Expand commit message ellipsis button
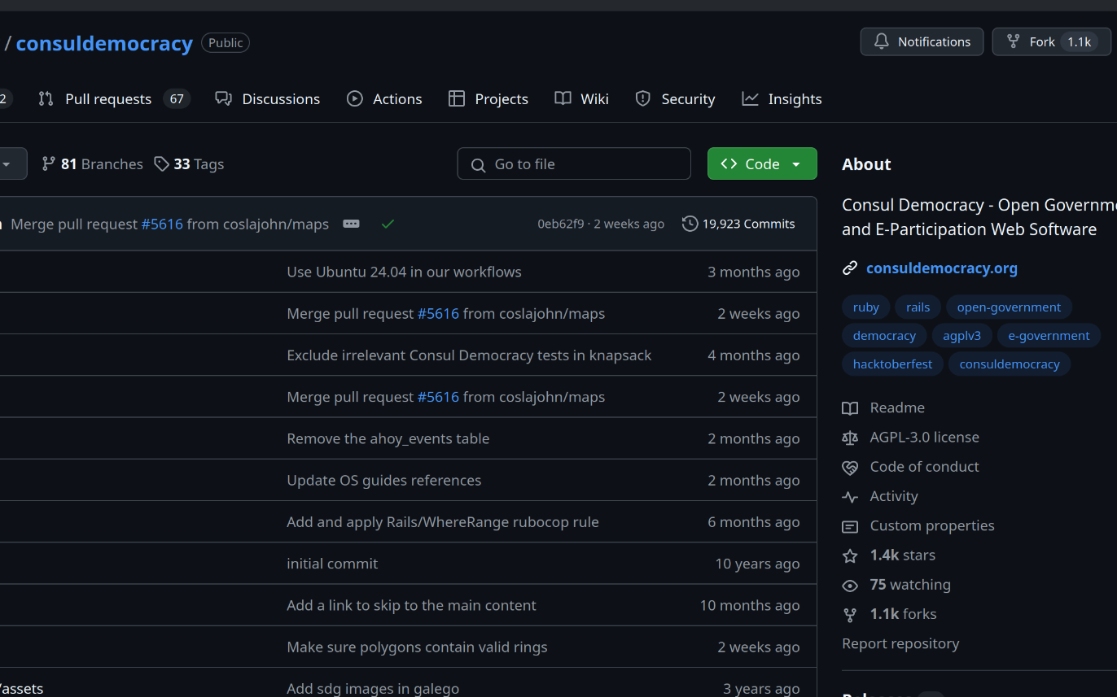The height and width of the screenshot is (697, 1117). click(351, 224)
